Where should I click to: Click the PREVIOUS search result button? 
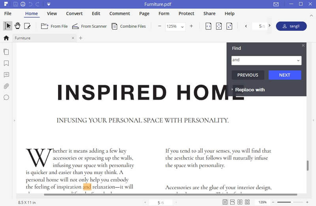(x=248, y=75)
